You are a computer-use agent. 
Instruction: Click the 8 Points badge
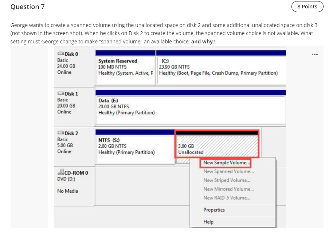coord(308,7)
